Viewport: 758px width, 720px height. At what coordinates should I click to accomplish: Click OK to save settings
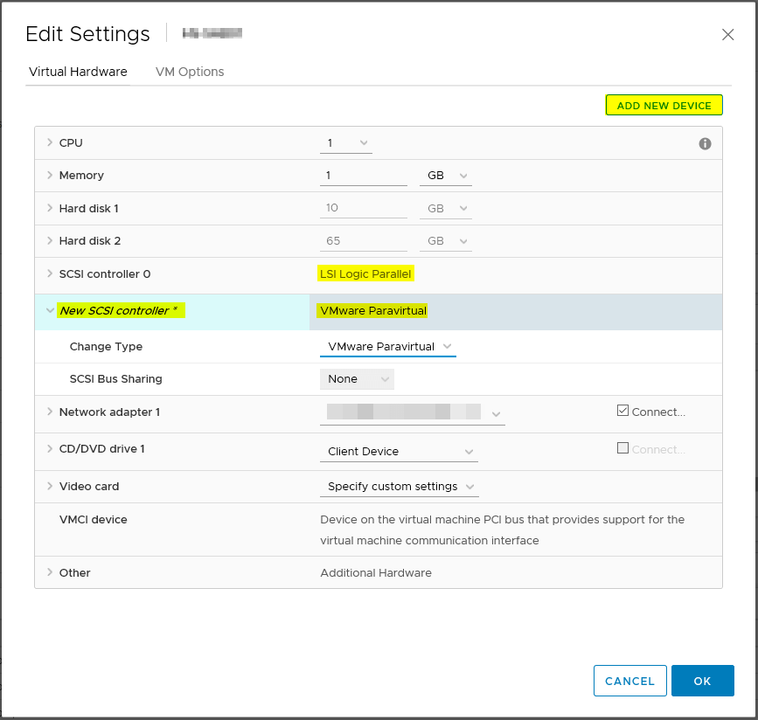702,681
